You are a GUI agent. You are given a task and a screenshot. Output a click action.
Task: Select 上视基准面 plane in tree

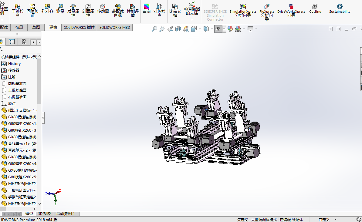17,90
